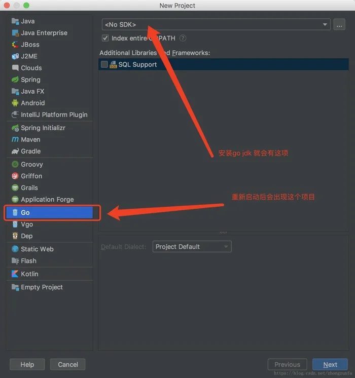355x378 pixels.
Task: Open the No SDK dropdown
Action: (x=216, y=24)
